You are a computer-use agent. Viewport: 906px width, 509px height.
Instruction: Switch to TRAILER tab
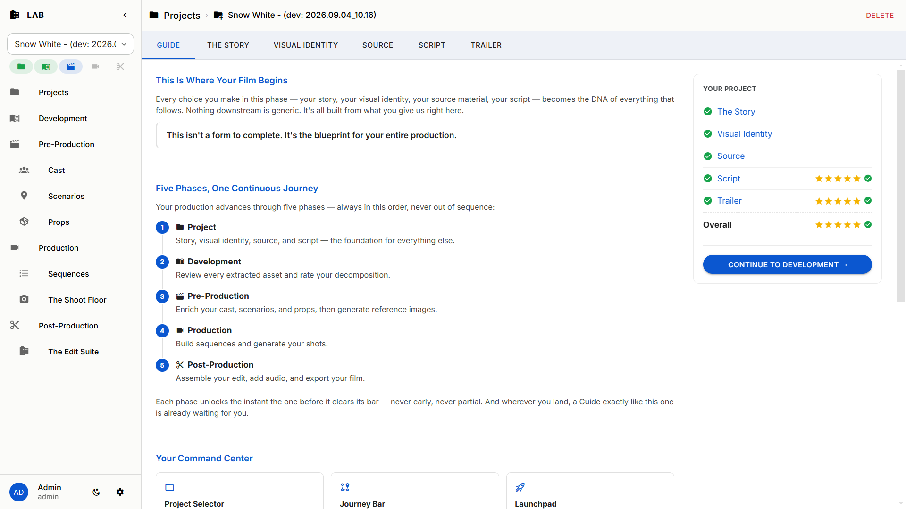click(x=486, y=45)
